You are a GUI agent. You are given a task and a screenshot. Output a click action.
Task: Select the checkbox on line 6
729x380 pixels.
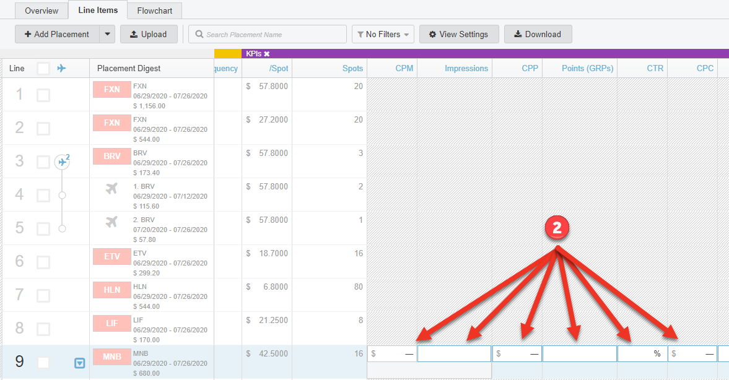pyautogui.click(x=43, y=262)
